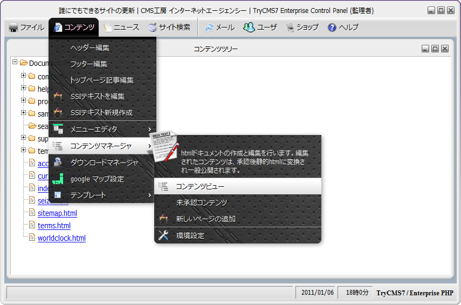461x305 pixels.
Task: Expand the テンプレート submenu arrow
Action: [x=149, y=195]
